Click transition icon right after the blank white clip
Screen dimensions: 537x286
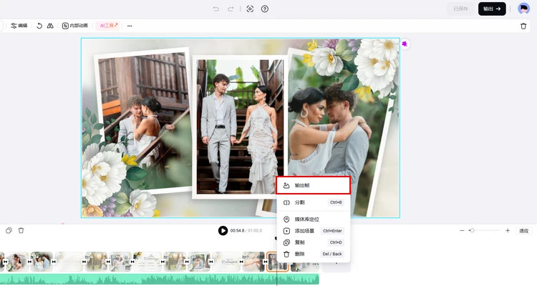point(84,262)
